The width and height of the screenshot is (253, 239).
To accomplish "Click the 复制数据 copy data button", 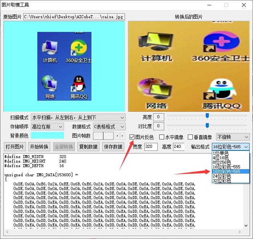I will click(88, 147).
